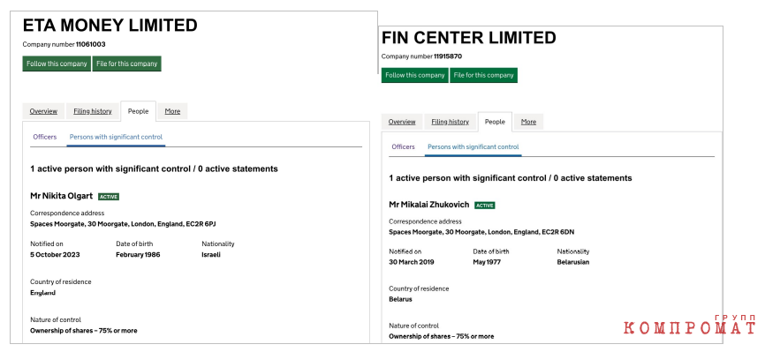Click the Mr Mikalai Zhukovich name
The height and width of the screenshot is (352, 765).
point(429,205)
